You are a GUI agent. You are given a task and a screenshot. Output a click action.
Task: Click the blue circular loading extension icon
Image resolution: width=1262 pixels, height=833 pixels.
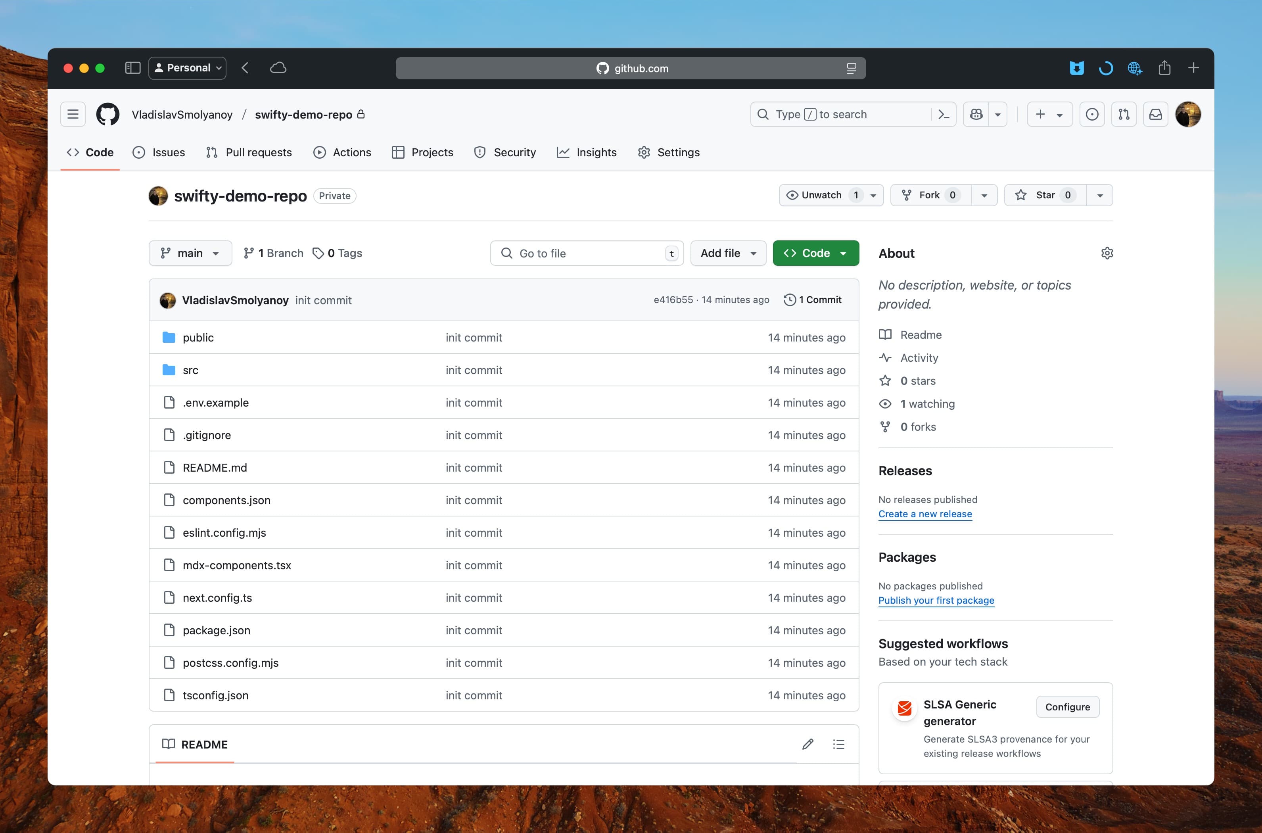(x=1106, y=68)
